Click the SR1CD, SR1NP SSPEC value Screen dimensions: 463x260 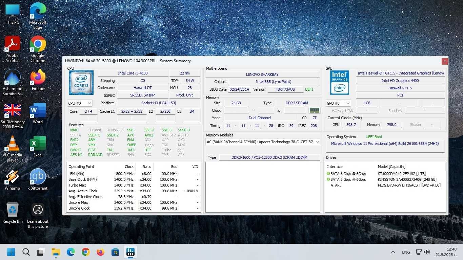(x=142, y=95)
